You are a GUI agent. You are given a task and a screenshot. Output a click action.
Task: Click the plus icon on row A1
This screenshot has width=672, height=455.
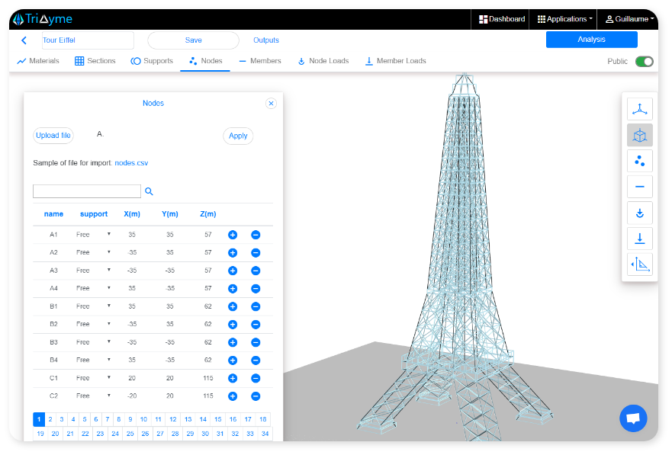coord(233,235)
